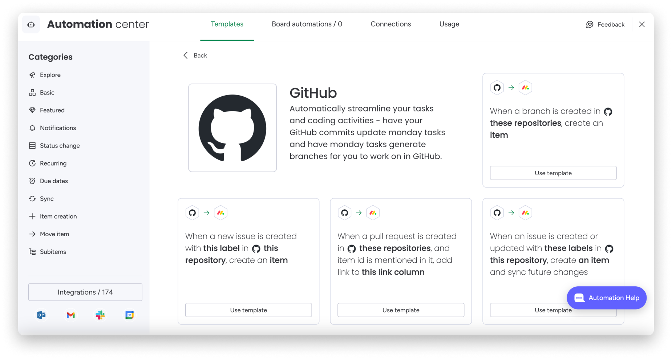Open the Google Calendar integration icon

pos(129,315)
